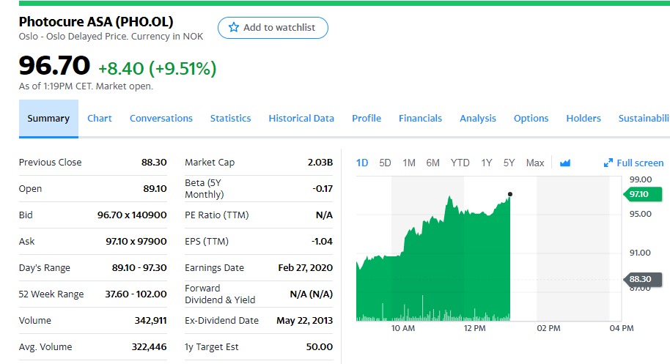The height and width of the screenshot is (364, 670).
Task: Select the 5D chart range
Action: pyautogui.click(x=385, y=163)
